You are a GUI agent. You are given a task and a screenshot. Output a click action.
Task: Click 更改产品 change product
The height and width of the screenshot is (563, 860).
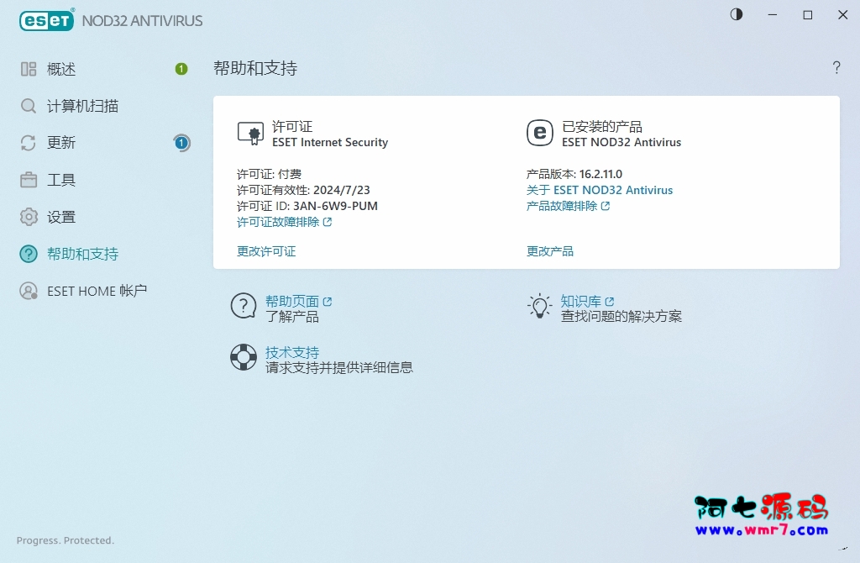[550, 251]
